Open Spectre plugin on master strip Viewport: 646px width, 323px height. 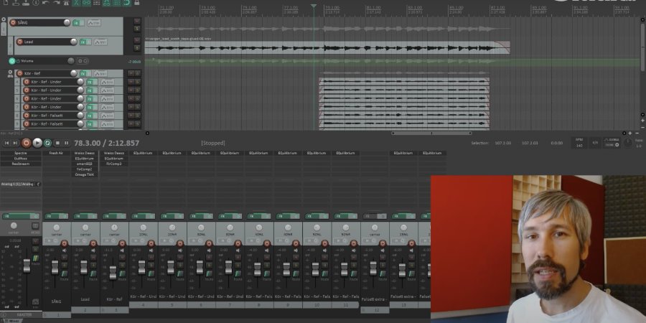coord(21,153)
